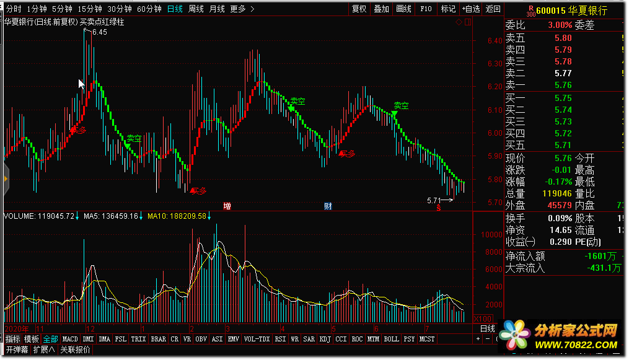Select the 60分钟 timeframe
Image resolution: width=629 pixels, height=360 pixels.
(149, 9)
